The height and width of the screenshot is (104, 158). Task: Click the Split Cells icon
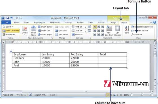(61, 31)
